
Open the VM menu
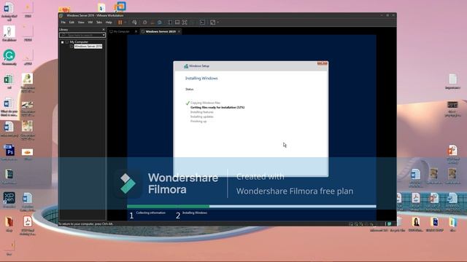[90, 23]
